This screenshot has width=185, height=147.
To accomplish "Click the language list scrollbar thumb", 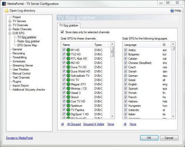I will point(173,48).
